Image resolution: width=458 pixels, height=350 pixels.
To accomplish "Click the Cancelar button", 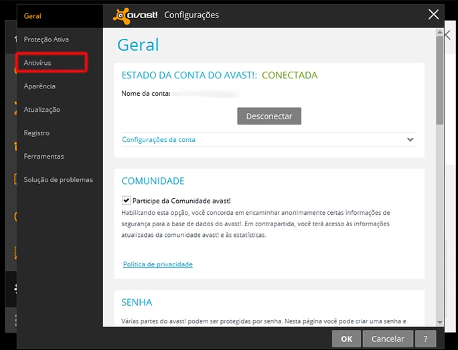I will 388,339.
